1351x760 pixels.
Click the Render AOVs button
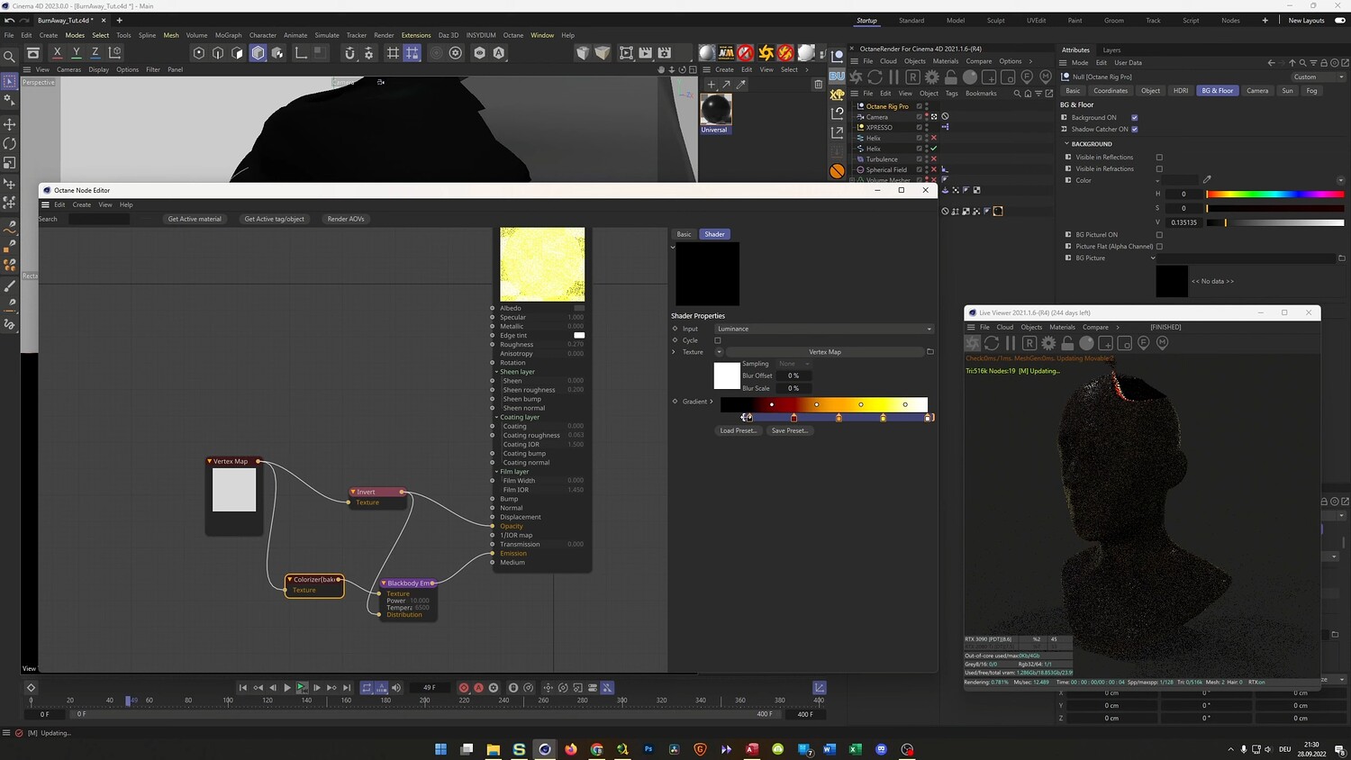(346, 219)
